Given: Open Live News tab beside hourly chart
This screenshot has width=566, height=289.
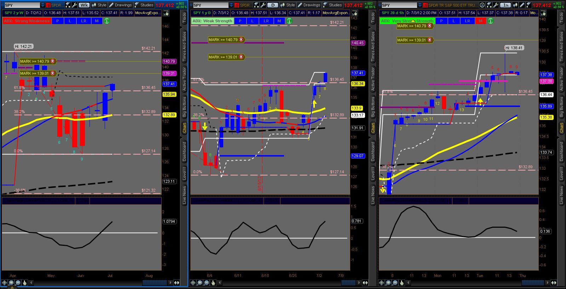Looking at the screenshot, I should [x=561, y=195].
